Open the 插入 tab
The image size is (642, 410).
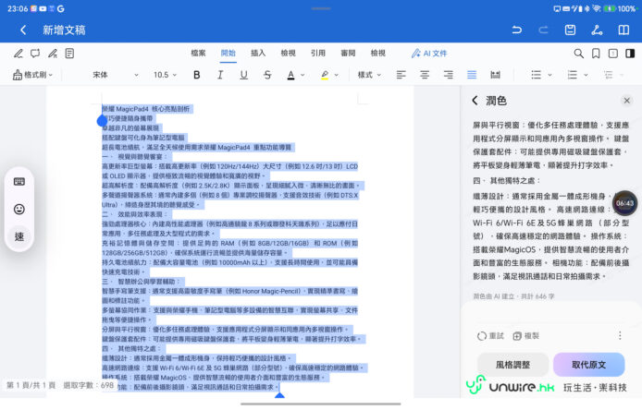click(x=258, y=54)
